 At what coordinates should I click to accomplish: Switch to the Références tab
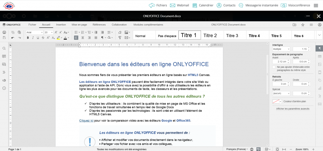[x=99, y=24]
